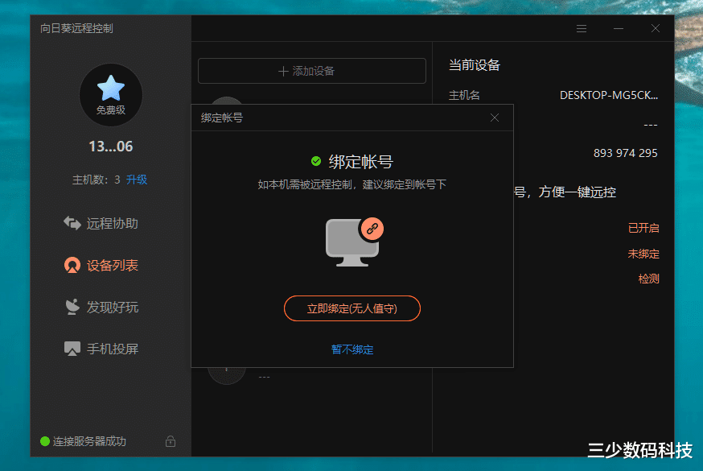The height and width of the screenshot is (471, 703).
Task: Click 当前设备 heading
Action: tap(475, 65)
